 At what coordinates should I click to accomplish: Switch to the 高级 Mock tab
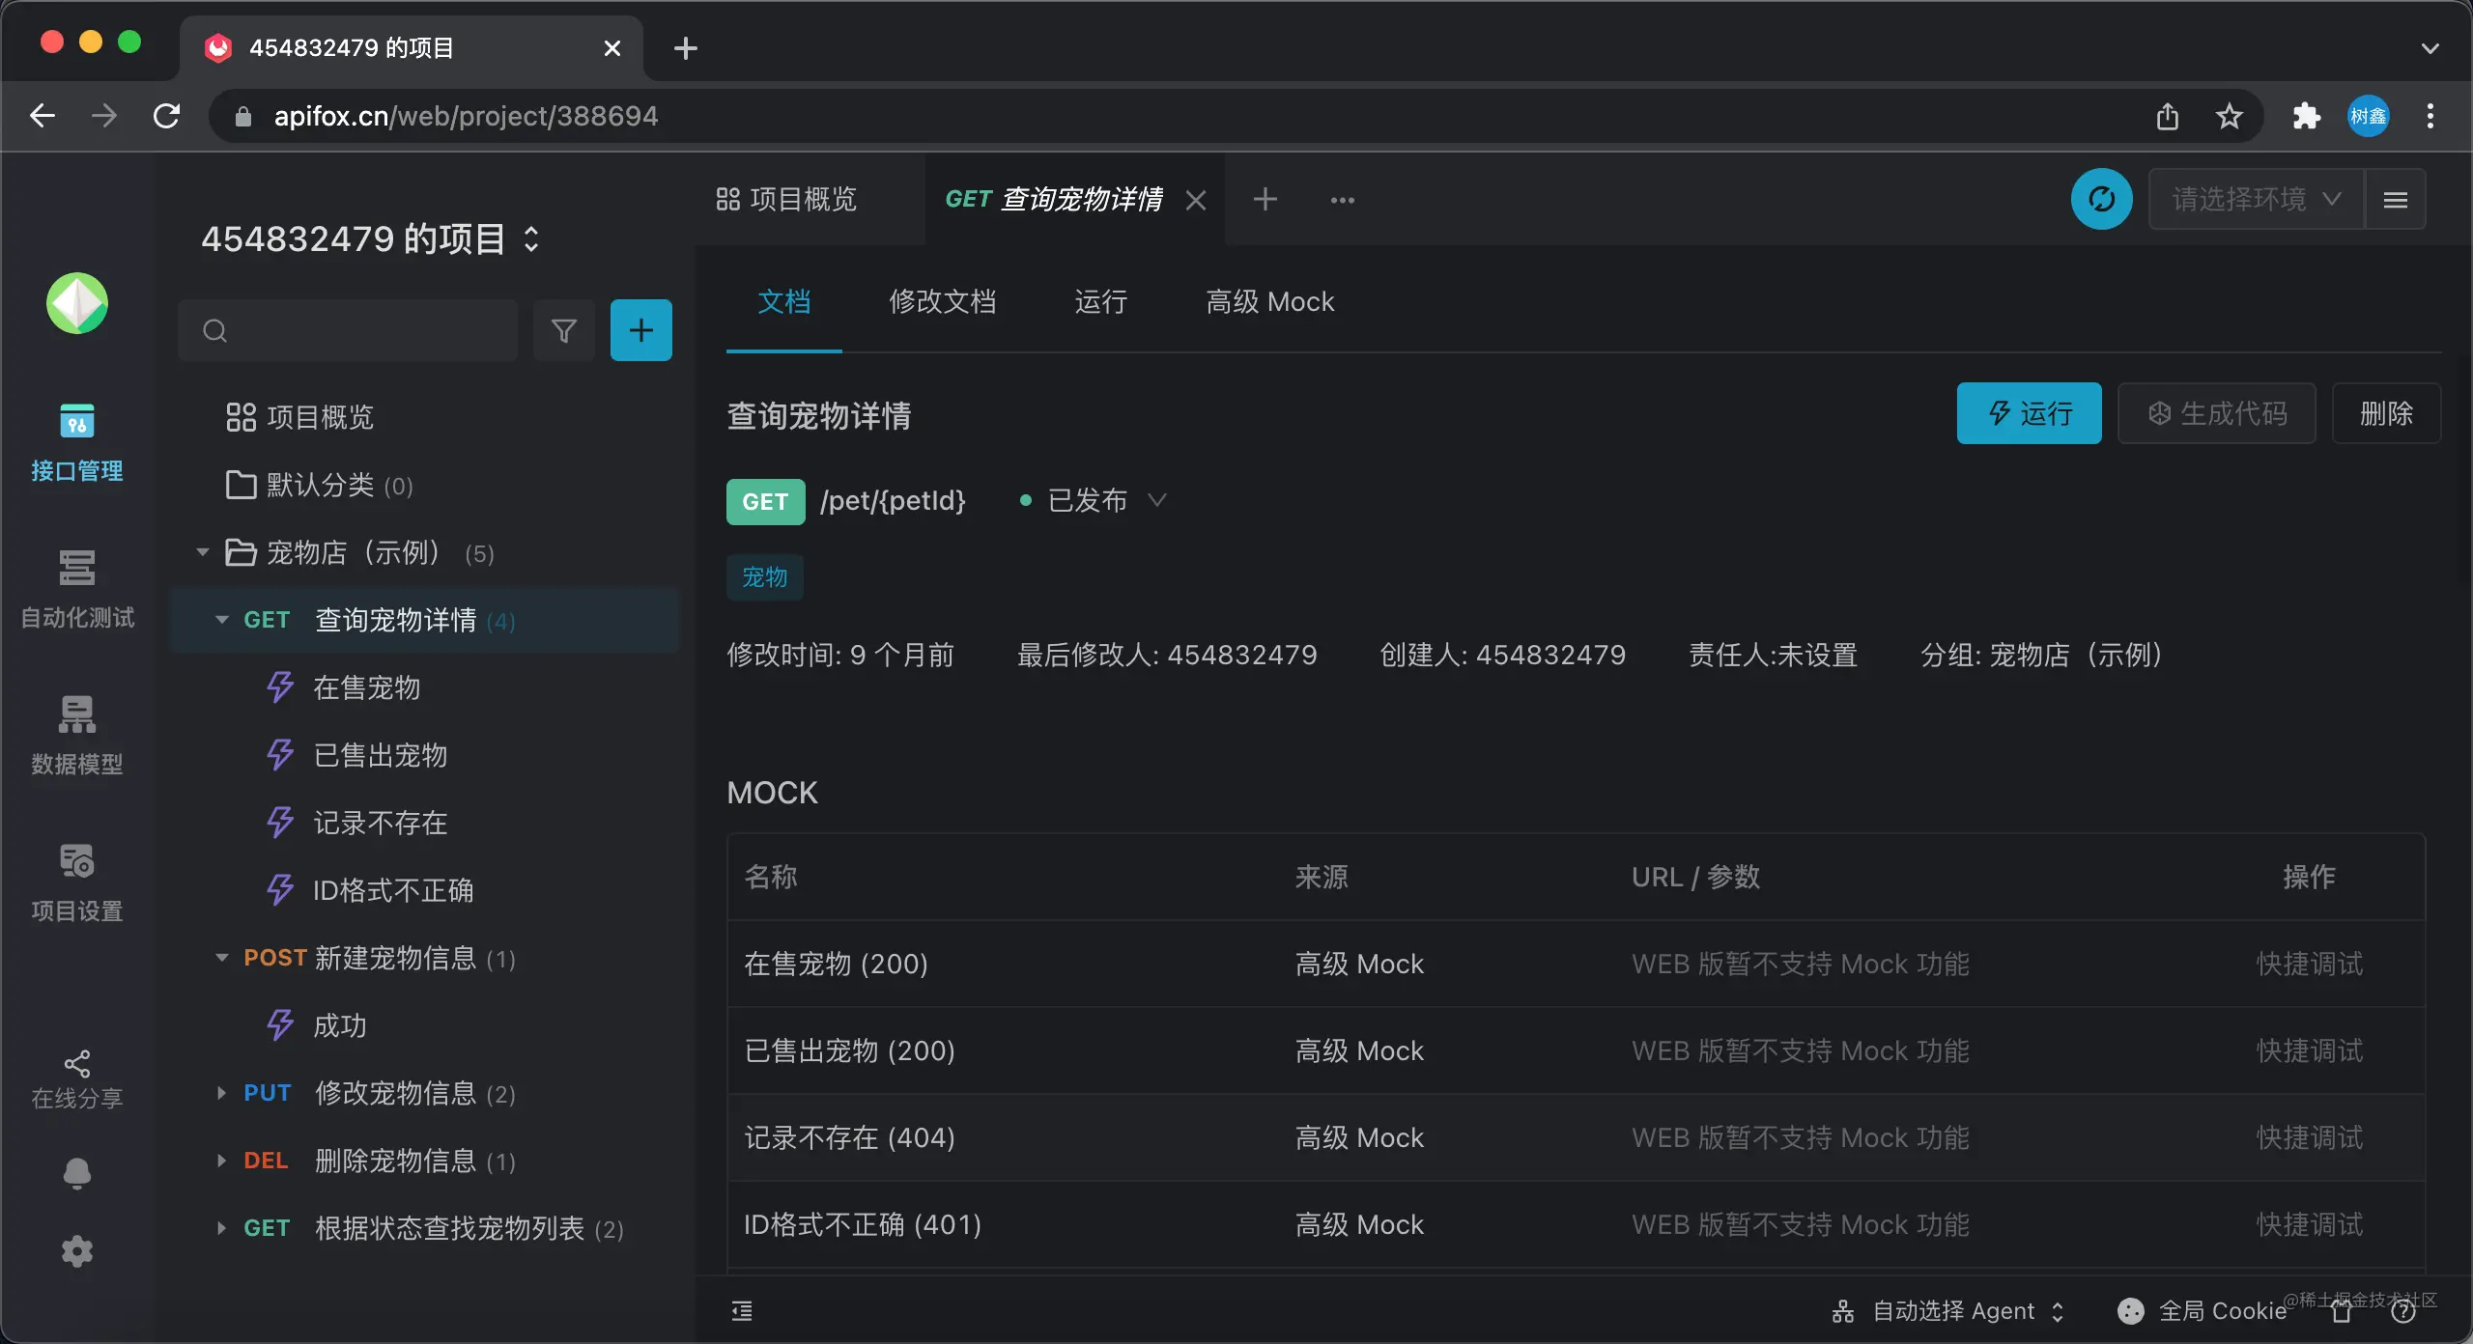(1269, 301)
